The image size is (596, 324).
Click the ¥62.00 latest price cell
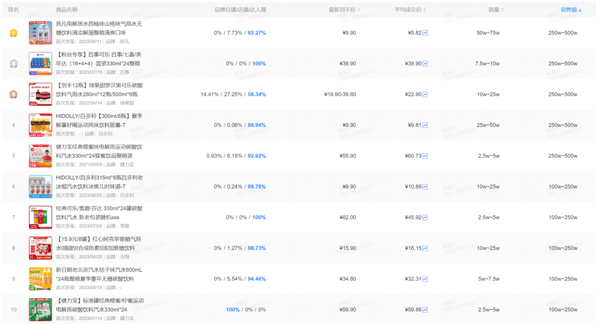348,218
